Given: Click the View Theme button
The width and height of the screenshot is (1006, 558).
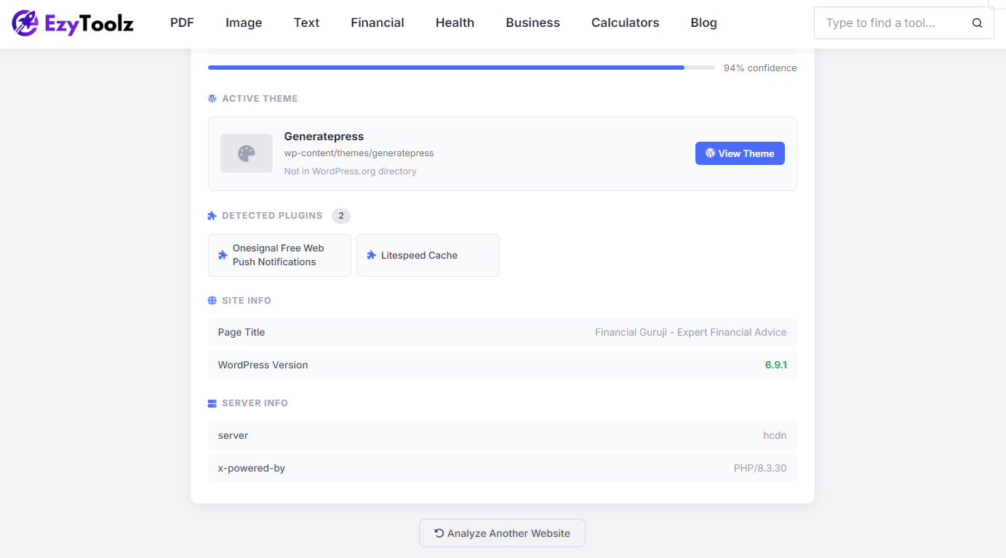Looking at the screenshot, I should [740, 153].
